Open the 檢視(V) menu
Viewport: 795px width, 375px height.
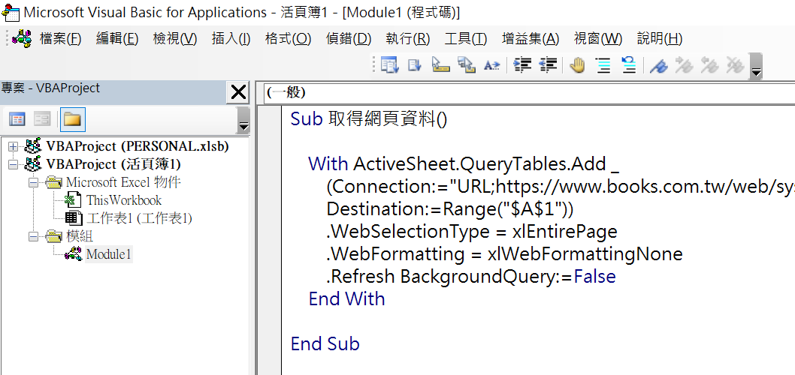[175, 38]
